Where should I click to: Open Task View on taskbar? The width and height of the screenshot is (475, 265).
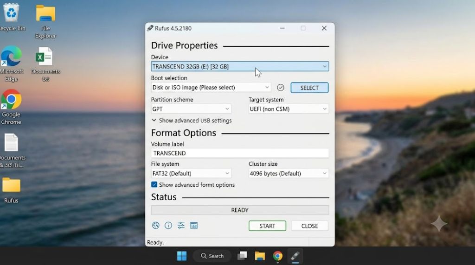coord(242,256)
